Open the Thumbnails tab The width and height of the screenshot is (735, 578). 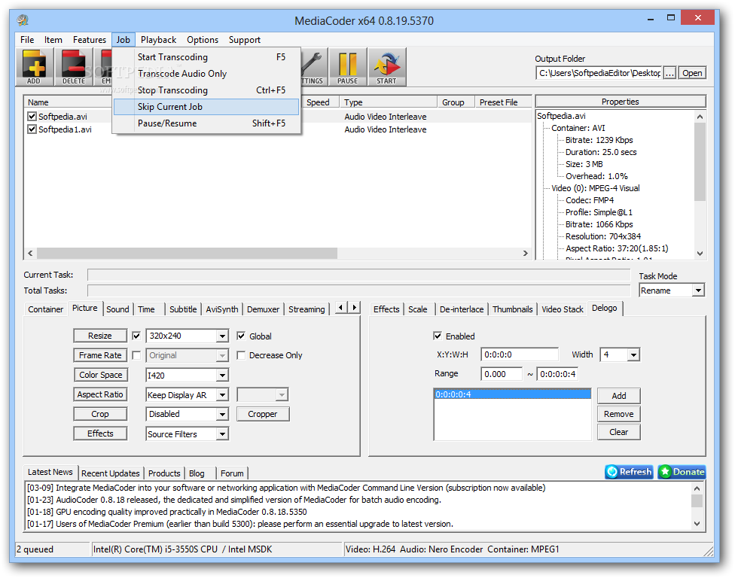tap(512, 309)
